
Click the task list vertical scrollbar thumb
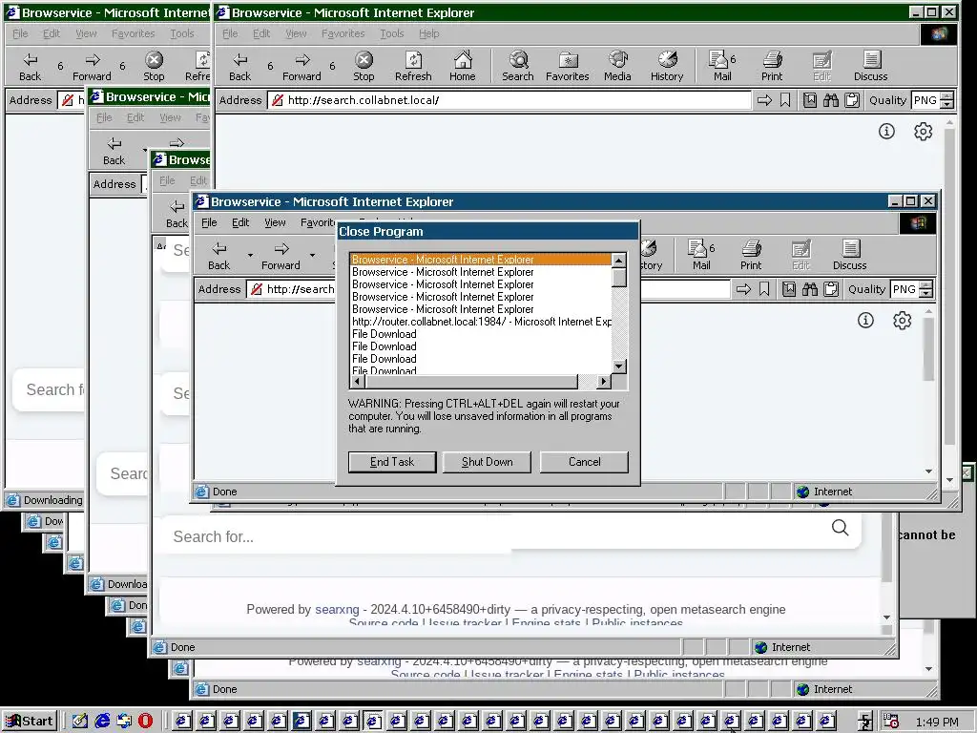point(618,277)
